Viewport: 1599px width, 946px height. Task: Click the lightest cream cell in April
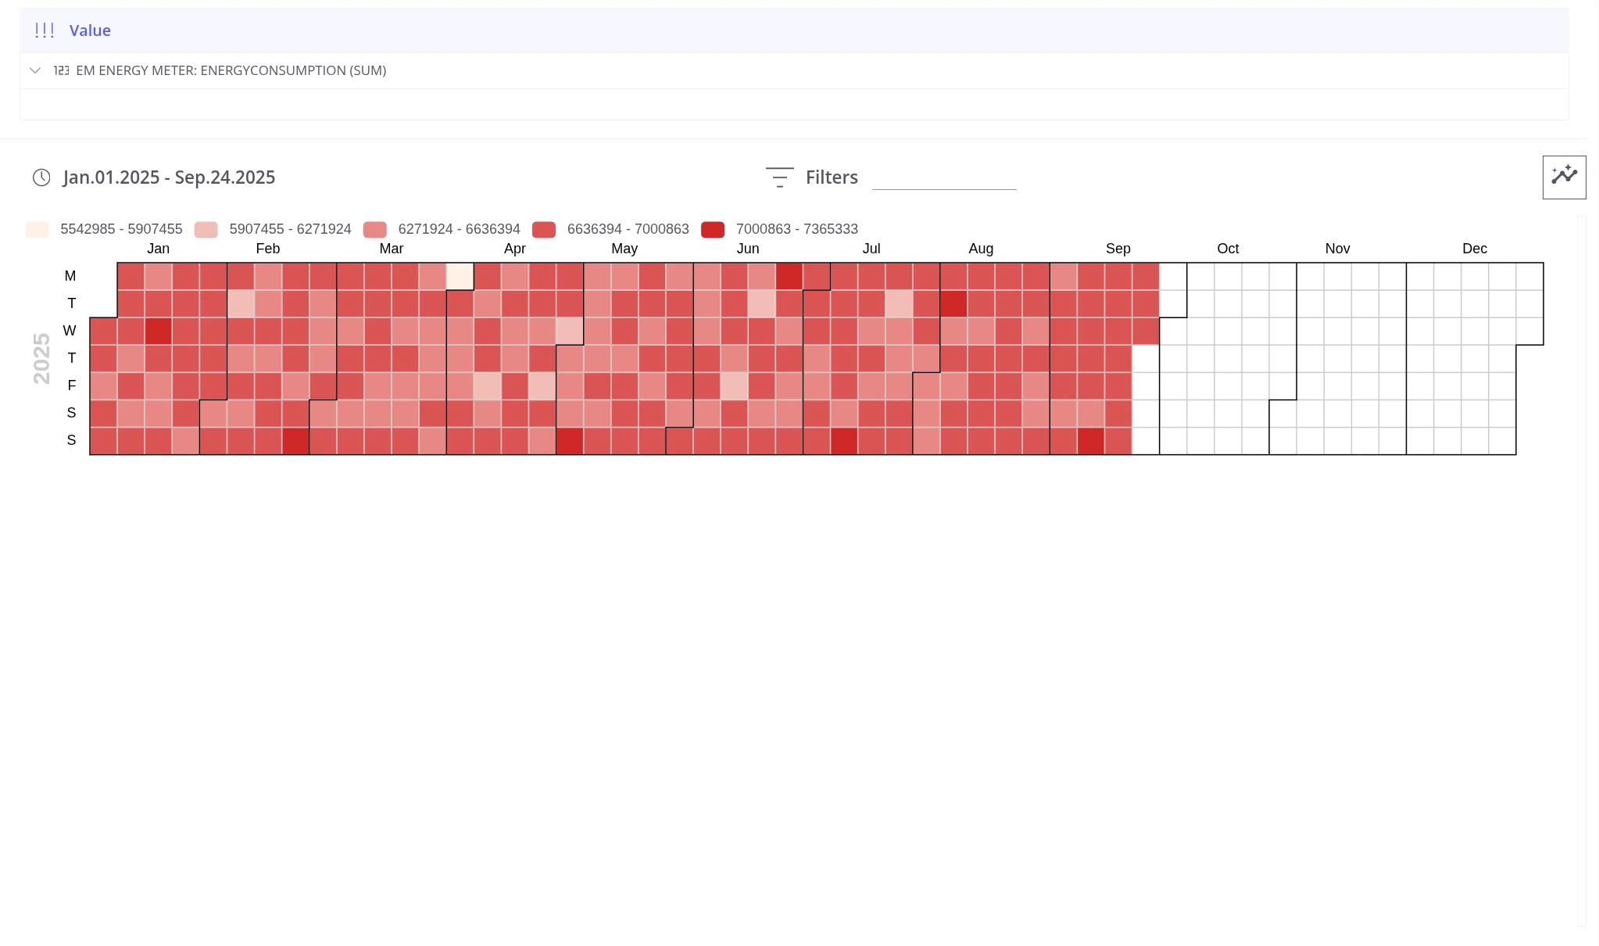coord(460,276)
